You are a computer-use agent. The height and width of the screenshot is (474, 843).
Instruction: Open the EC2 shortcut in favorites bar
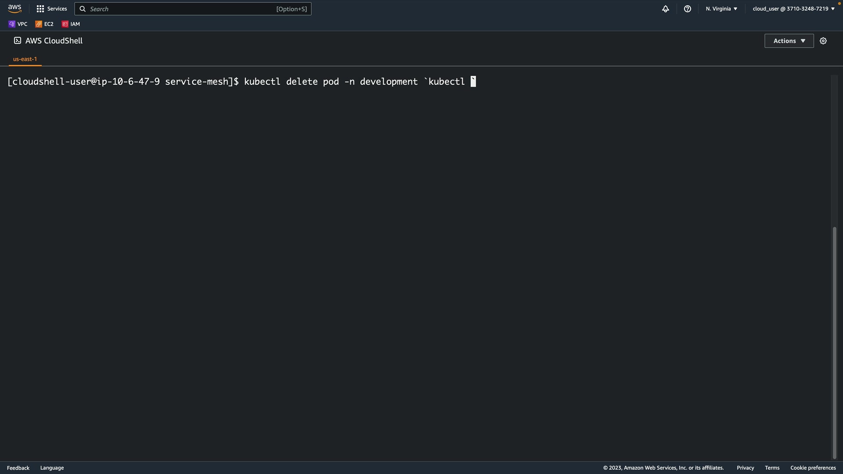pyautogui.click(x=45, y=24)
